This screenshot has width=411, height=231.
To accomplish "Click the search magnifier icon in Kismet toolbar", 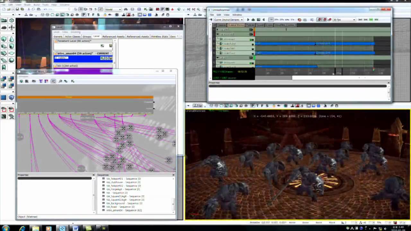I will point(60,81).
